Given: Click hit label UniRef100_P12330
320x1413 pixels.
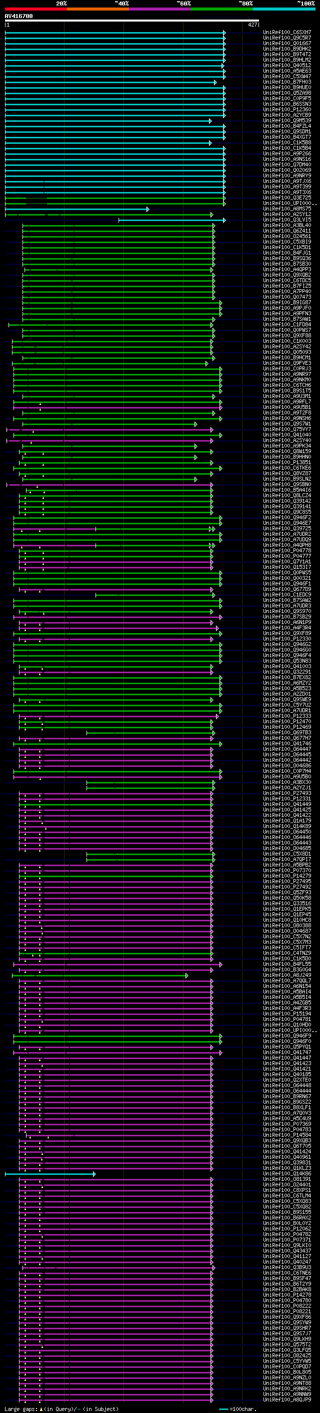Looking at the screenshot, I should [x=287, y=639].
